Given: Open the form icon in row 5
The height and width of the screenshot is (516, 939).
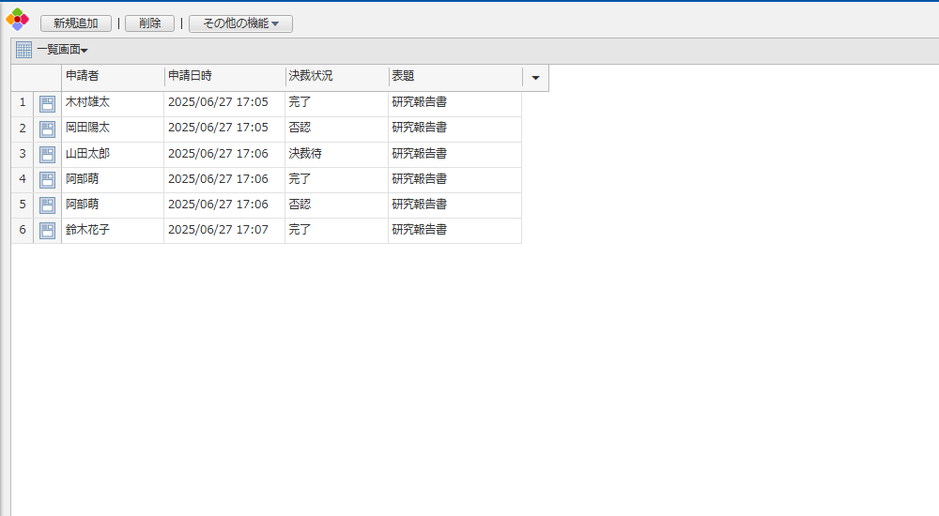Looking at the screenshot, I should click(47, 205).
